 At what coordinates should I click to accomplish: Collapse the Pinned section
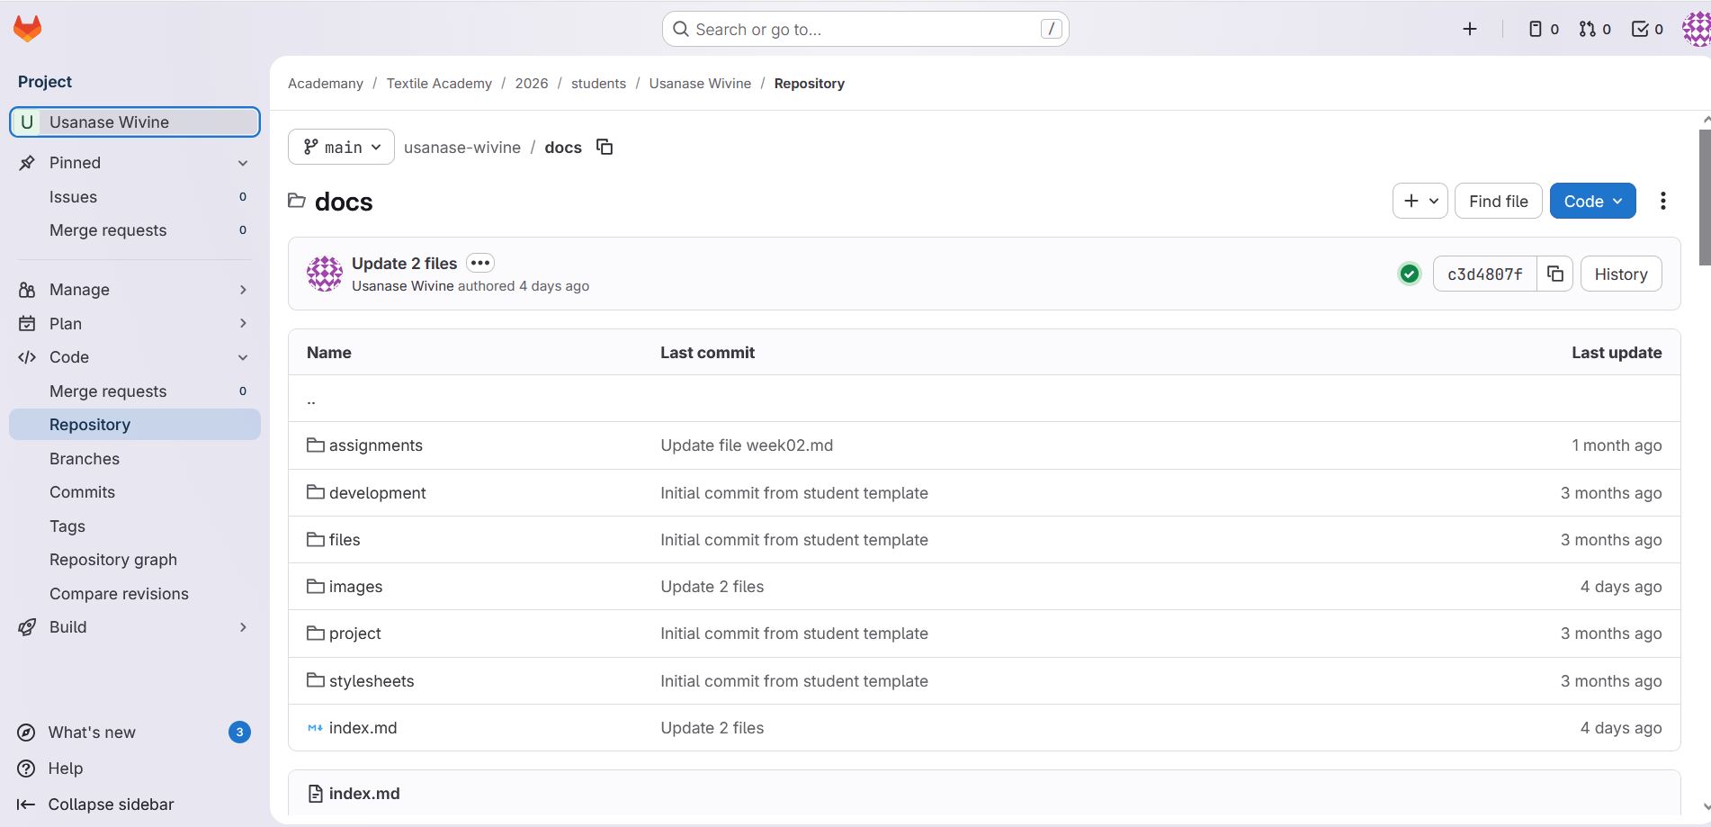242,163
